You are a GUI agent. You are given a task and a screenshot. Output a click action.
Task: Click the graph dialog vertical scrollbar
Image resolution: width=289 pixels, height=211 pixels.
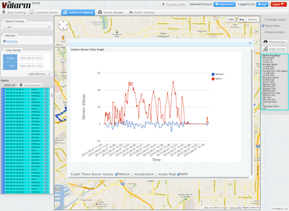click(x=251, y=112)
